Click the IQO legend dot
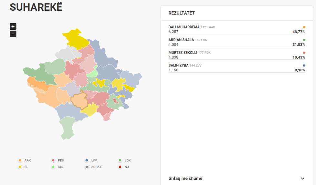Viewport: 316px width, 185px height. click(x=53, y=167)
